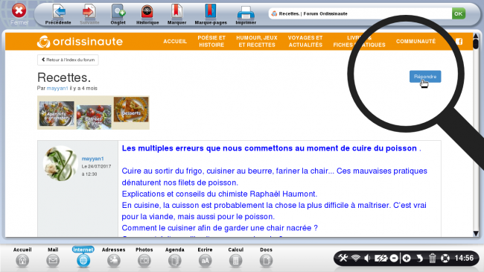The image size is (484, 272).
Task: Open author link mayyan1 under the title
Action: pyautogui.click(x=57, y=89)
